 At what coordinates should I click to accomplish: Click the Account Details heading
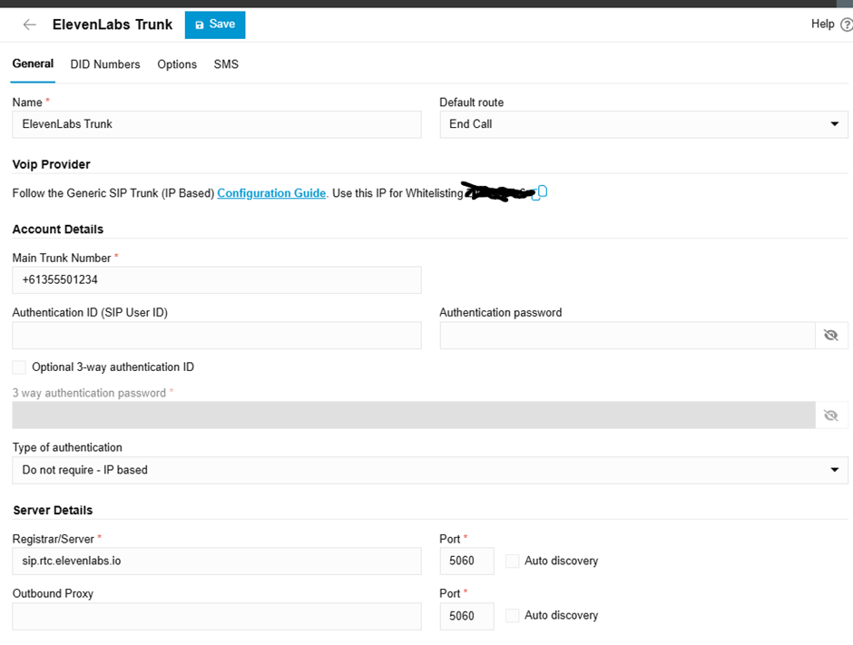click(58, 229)
